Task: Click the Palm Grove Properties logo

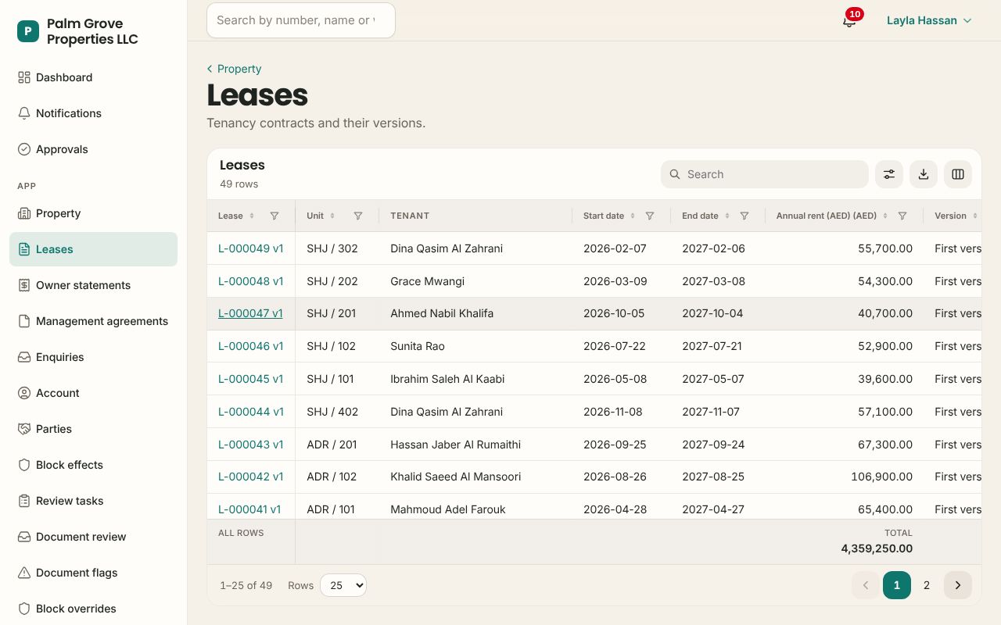Action: pyautogui.click(x=28, y=31)
